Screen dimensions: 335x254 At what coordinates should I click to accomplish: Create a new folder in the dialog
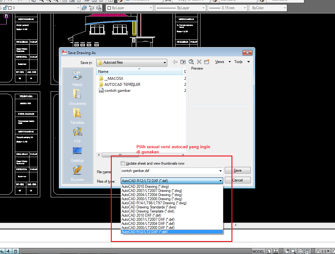(x=207, y=62)
